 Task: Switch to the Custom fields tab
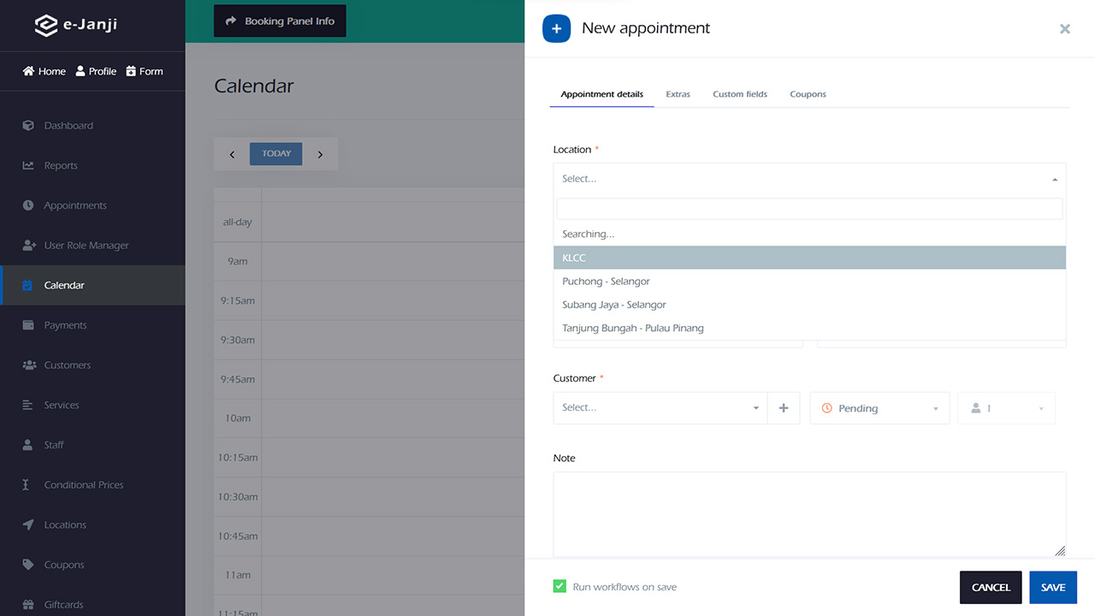tap(740, 94)
